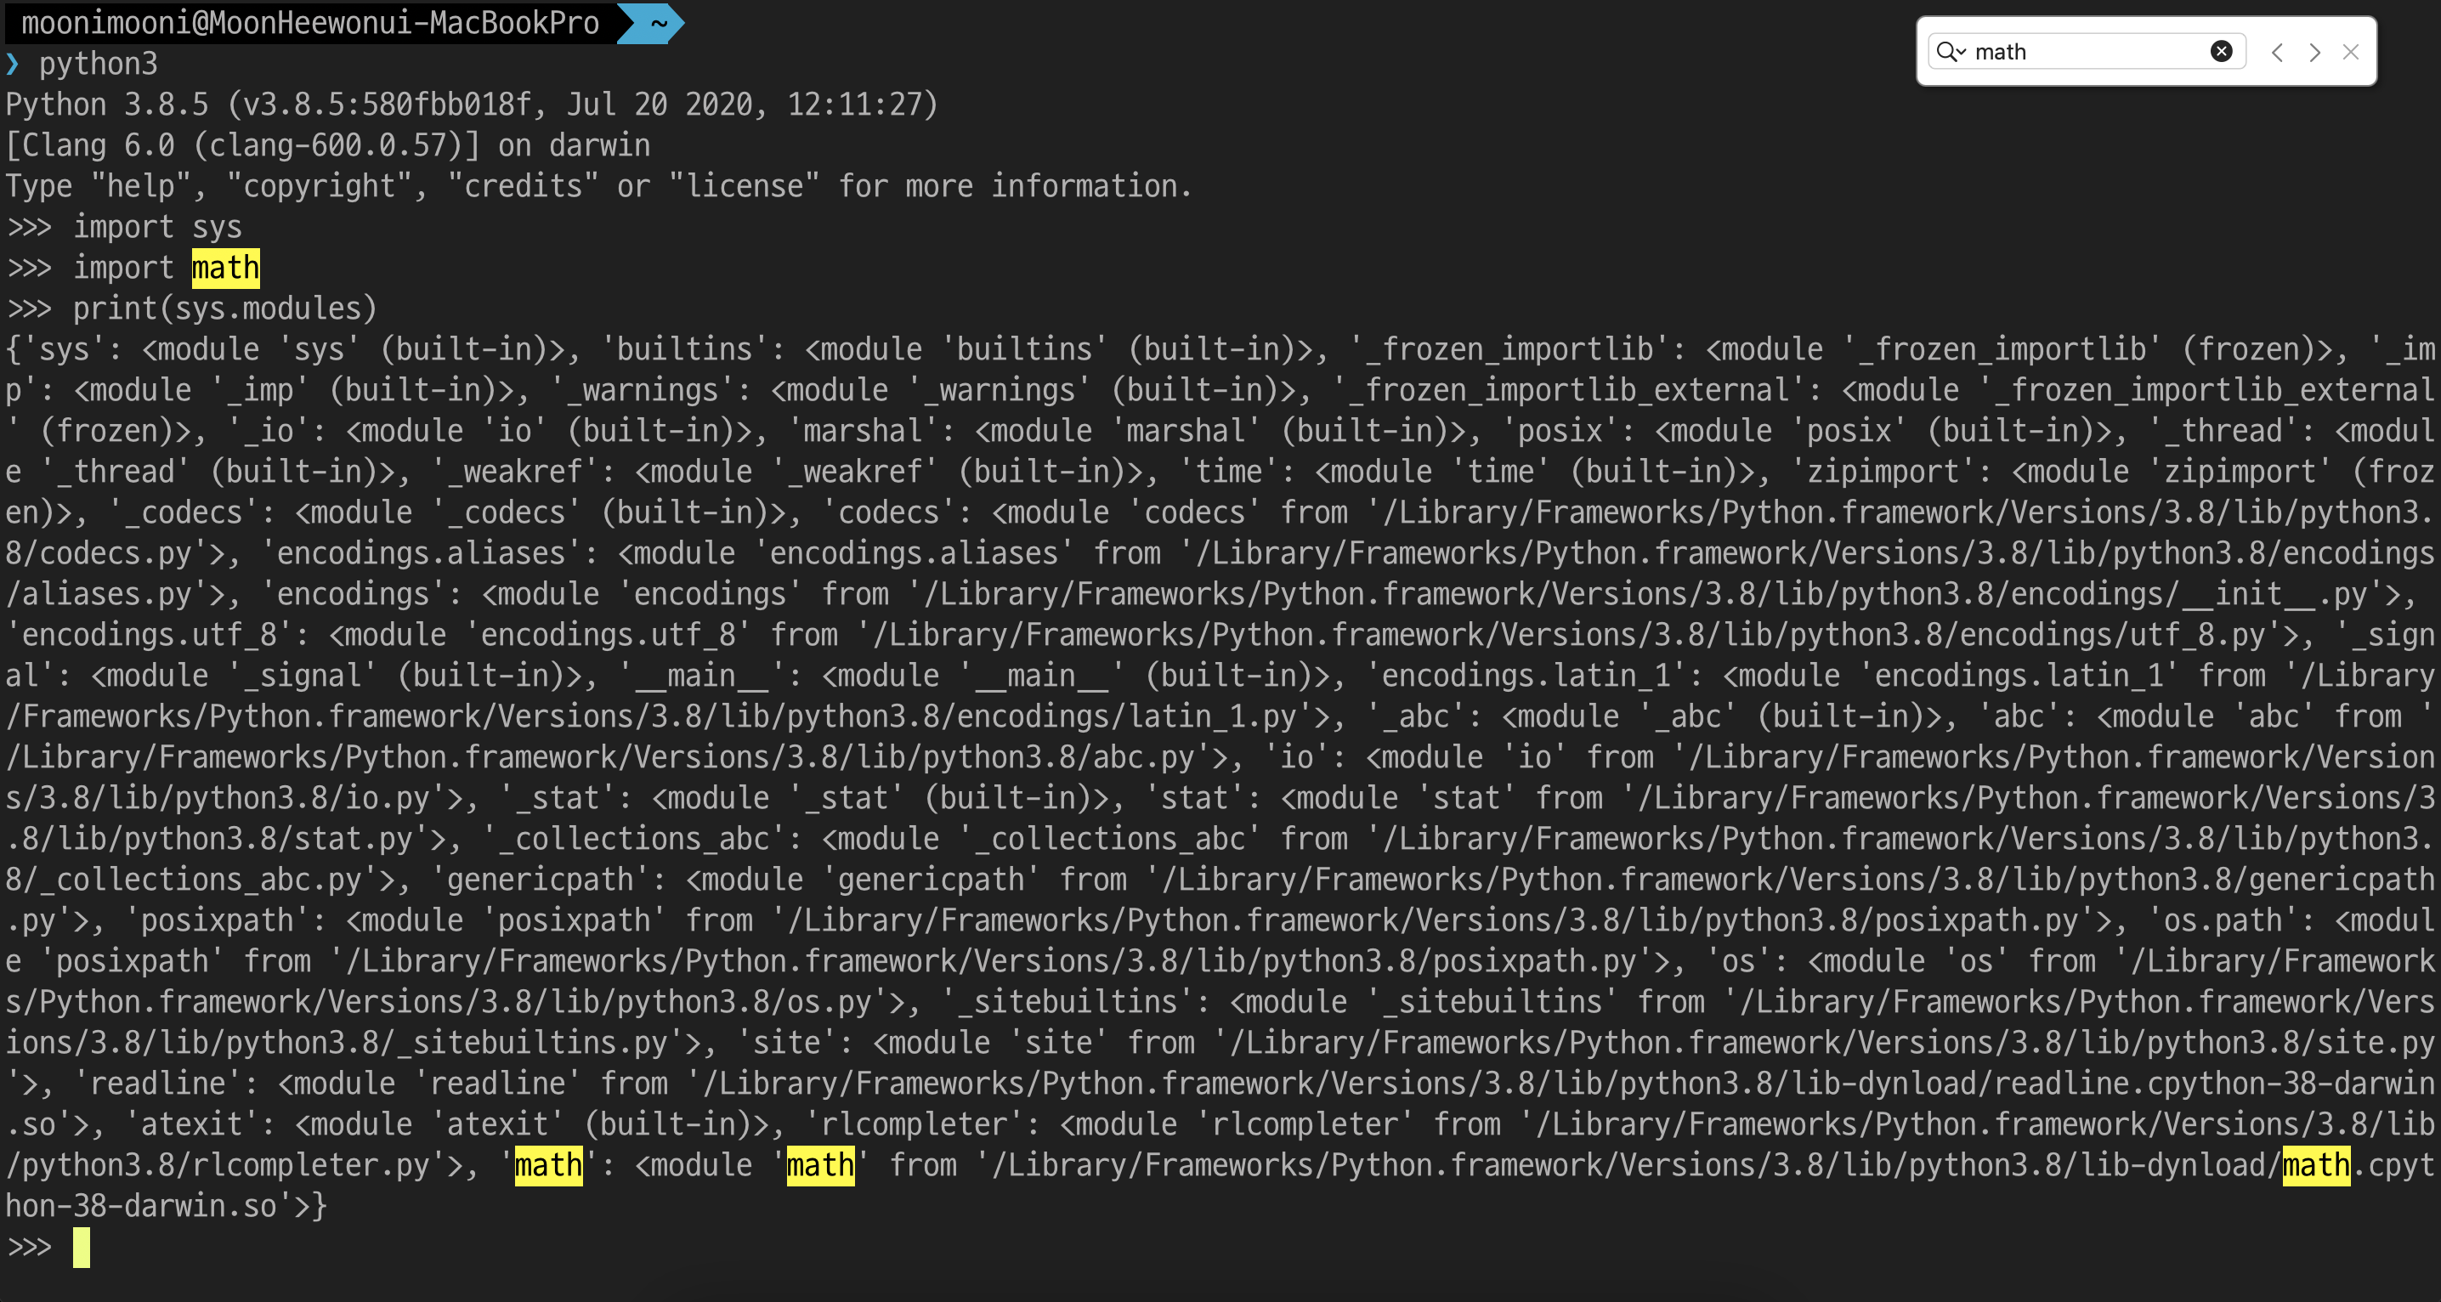This screenshot has width=2441, height=1302.
Task: Click the highlighted 'math' dictionary key
Action: (x=549, y=1164)
